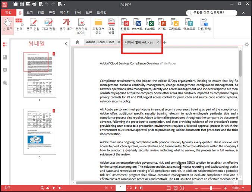Open the 100% zoom level dropdown
The width and height of the screenshot is (252, 192).
coord(243,188)
